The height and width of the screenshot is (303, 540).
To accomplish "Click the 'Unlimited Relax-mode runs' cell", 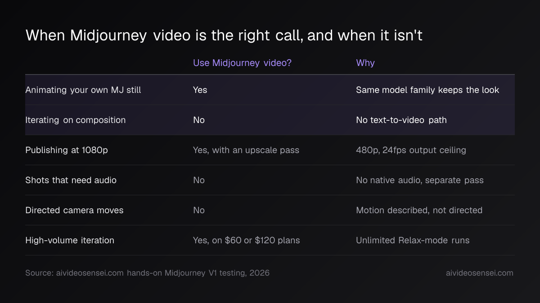I will pyautogui.click(x=413, y=240).
